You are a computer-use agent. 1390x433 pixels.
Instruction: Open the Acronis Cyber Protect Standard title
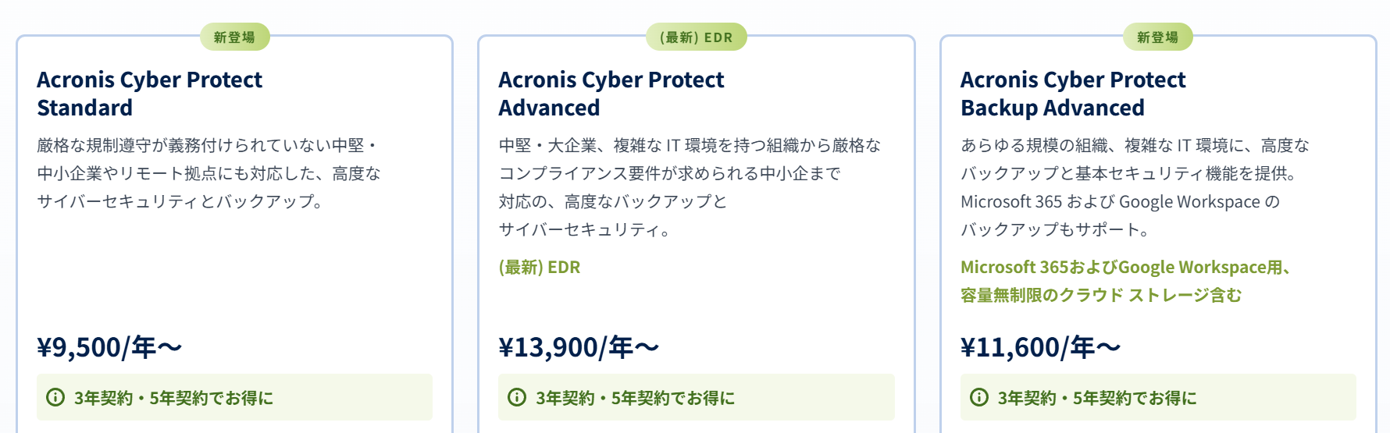(149, 94)
